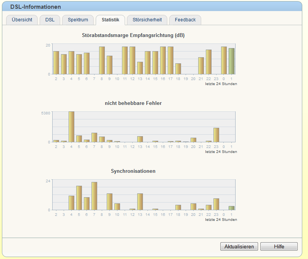Click the green hour 1 bar in Störabstandsmarge chart

coord(232,61)
